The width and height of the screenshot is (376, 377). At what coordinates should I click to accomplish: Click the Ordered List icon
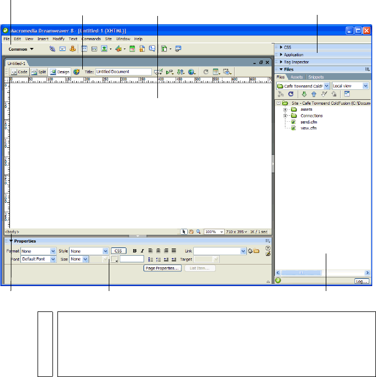[x=158, y=260]
